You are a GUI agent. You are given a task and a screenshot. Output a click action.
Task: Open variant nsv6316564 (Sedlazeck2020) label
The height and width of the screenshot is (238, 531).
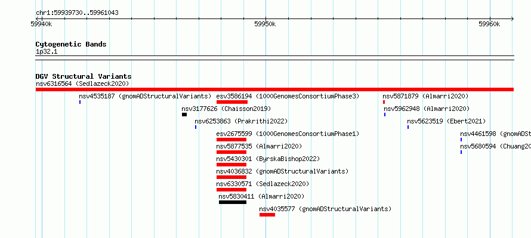pos(82,84)
